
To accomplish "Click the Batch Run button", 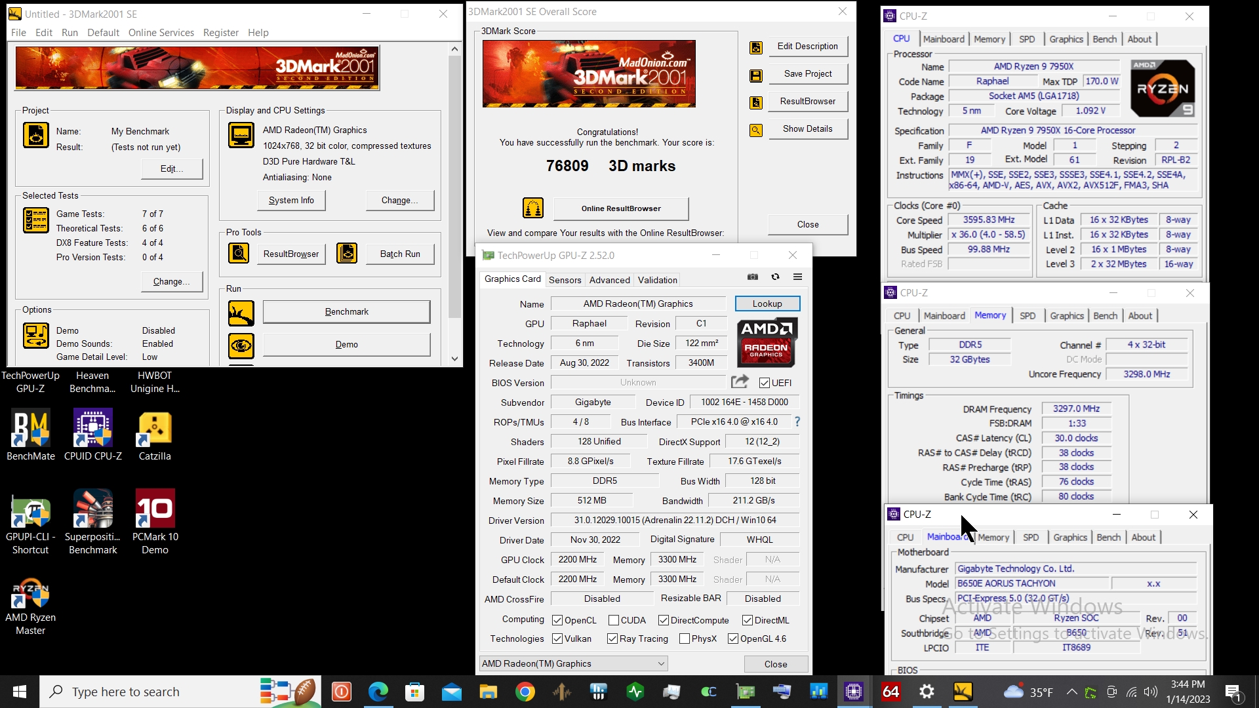I will [x=400, y=254].
